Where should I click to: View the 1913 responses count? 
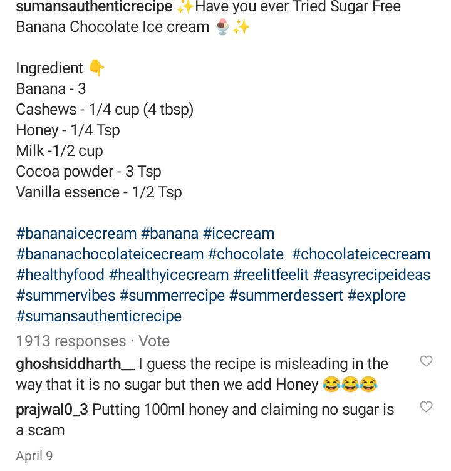(71, 341)
